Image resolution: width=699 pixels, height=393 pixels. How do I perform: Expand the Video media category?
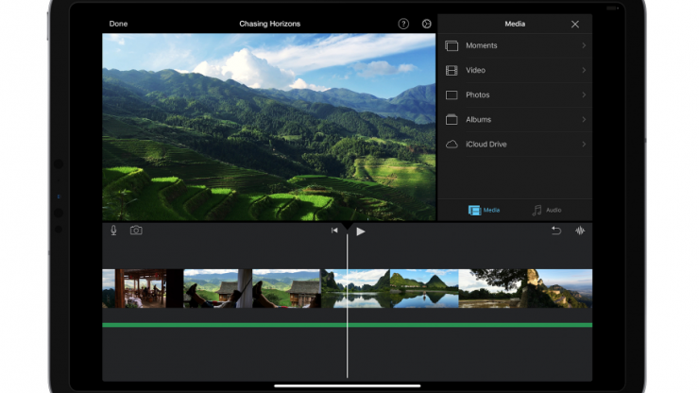click(515, 70)
